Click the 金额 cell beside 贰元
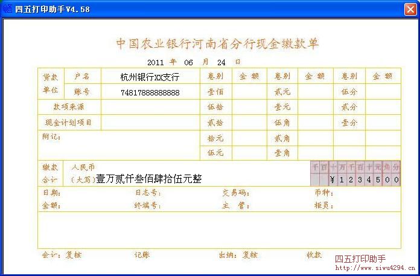Image resolution: width=420 pixels, height=276 pixels. click(316, 92)
